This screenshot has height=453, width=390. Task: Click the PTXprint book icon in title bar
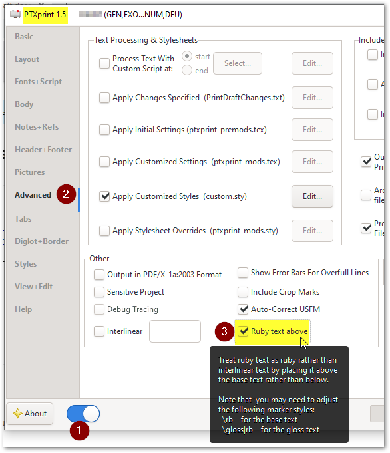pyautogui.click(x=15, y=14)
